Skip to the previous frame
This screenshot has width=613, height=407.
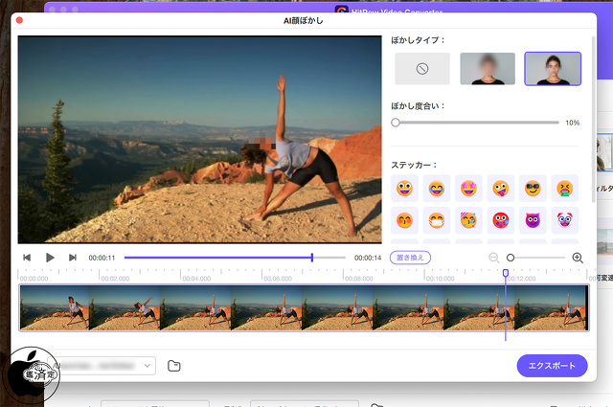[x=27, y=258]
